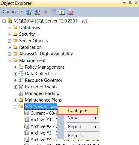This screenshot has width=139, height=145.
Task: Choose Refresh from the context menu
Action: (78, 136)
